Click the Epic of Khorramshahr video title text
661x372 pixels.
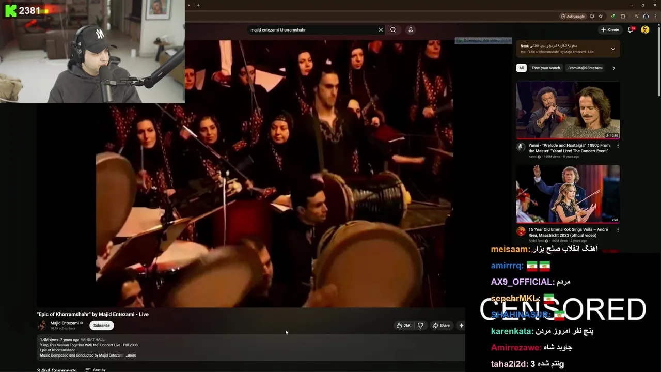[x=93, y=314]
